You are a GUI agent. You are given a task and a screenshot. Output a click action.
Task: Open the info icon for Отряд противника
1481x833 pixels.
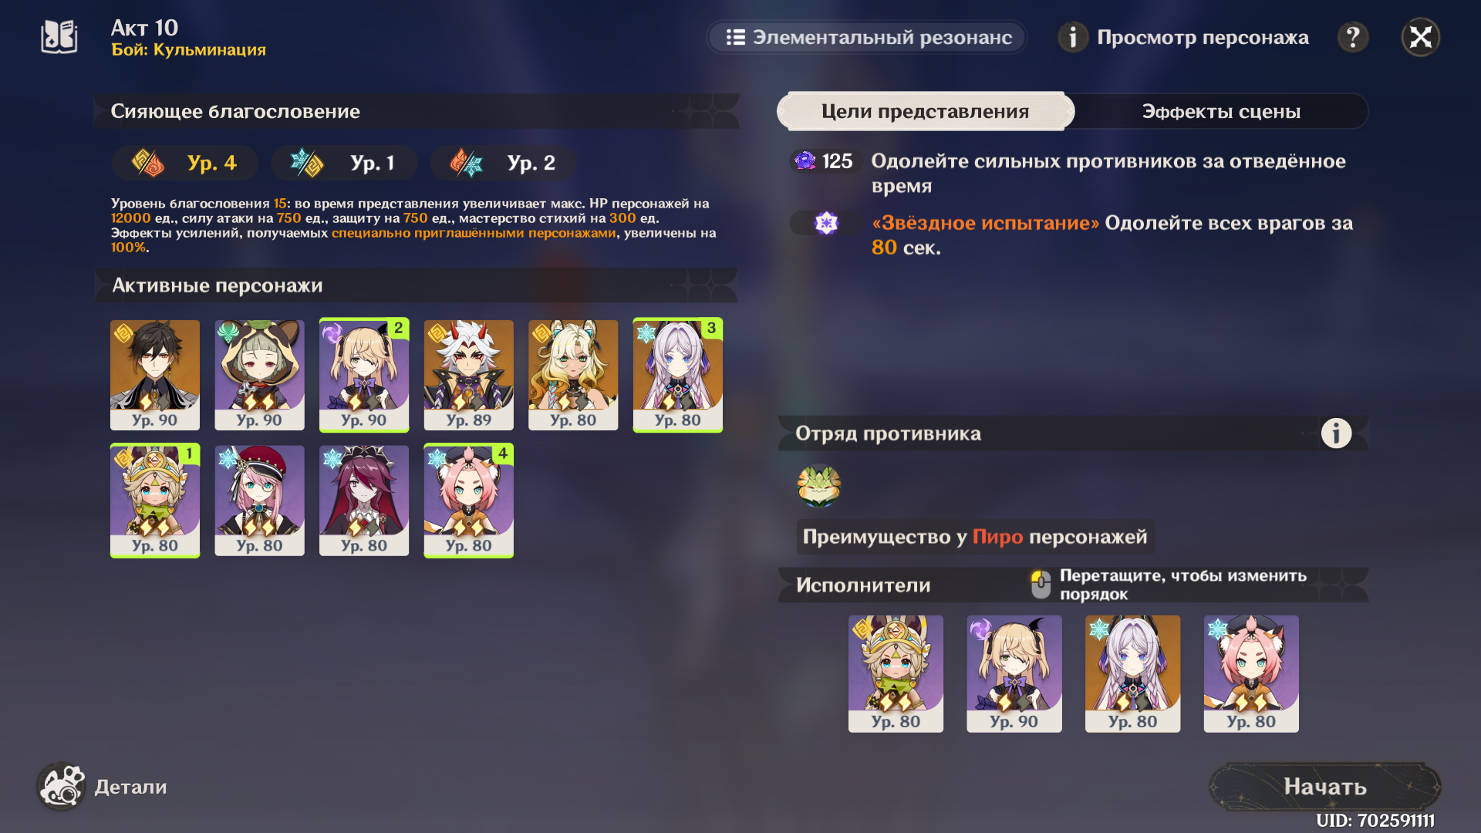coord(1336,433)
